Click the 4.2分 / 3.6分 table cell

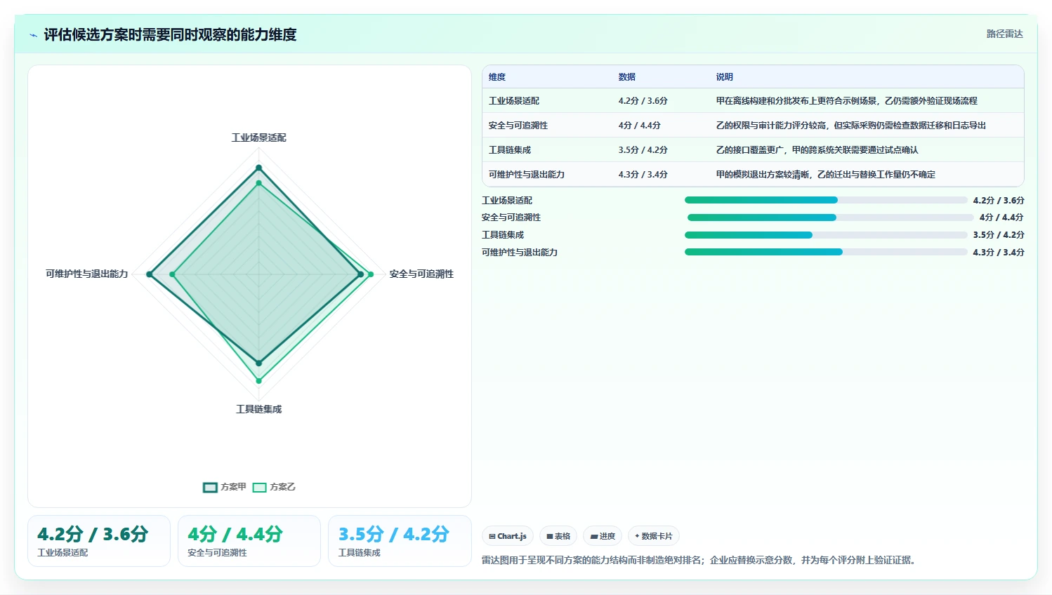point(643,101)
